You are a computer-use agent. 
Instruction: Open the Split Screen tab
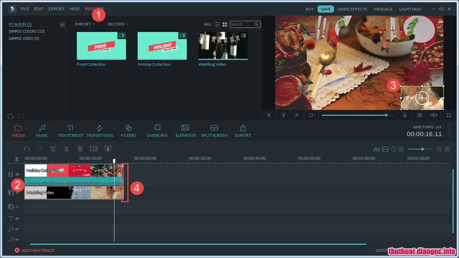[x=214, y=131]
